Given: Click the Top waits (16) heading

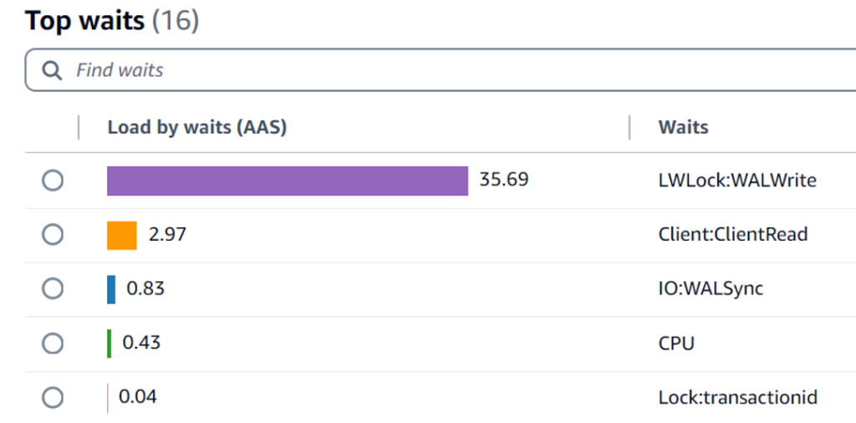Looking at the screenshot, I should [x=113, y=21].
